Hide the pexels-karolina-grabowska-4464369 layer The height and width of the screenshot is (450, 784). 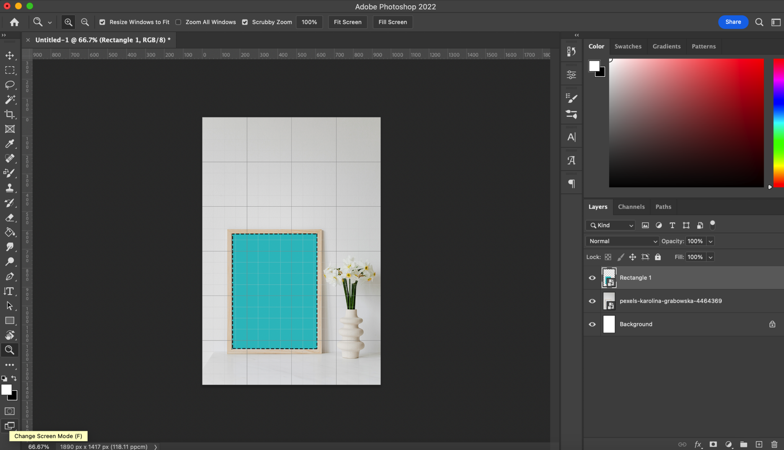592,301
